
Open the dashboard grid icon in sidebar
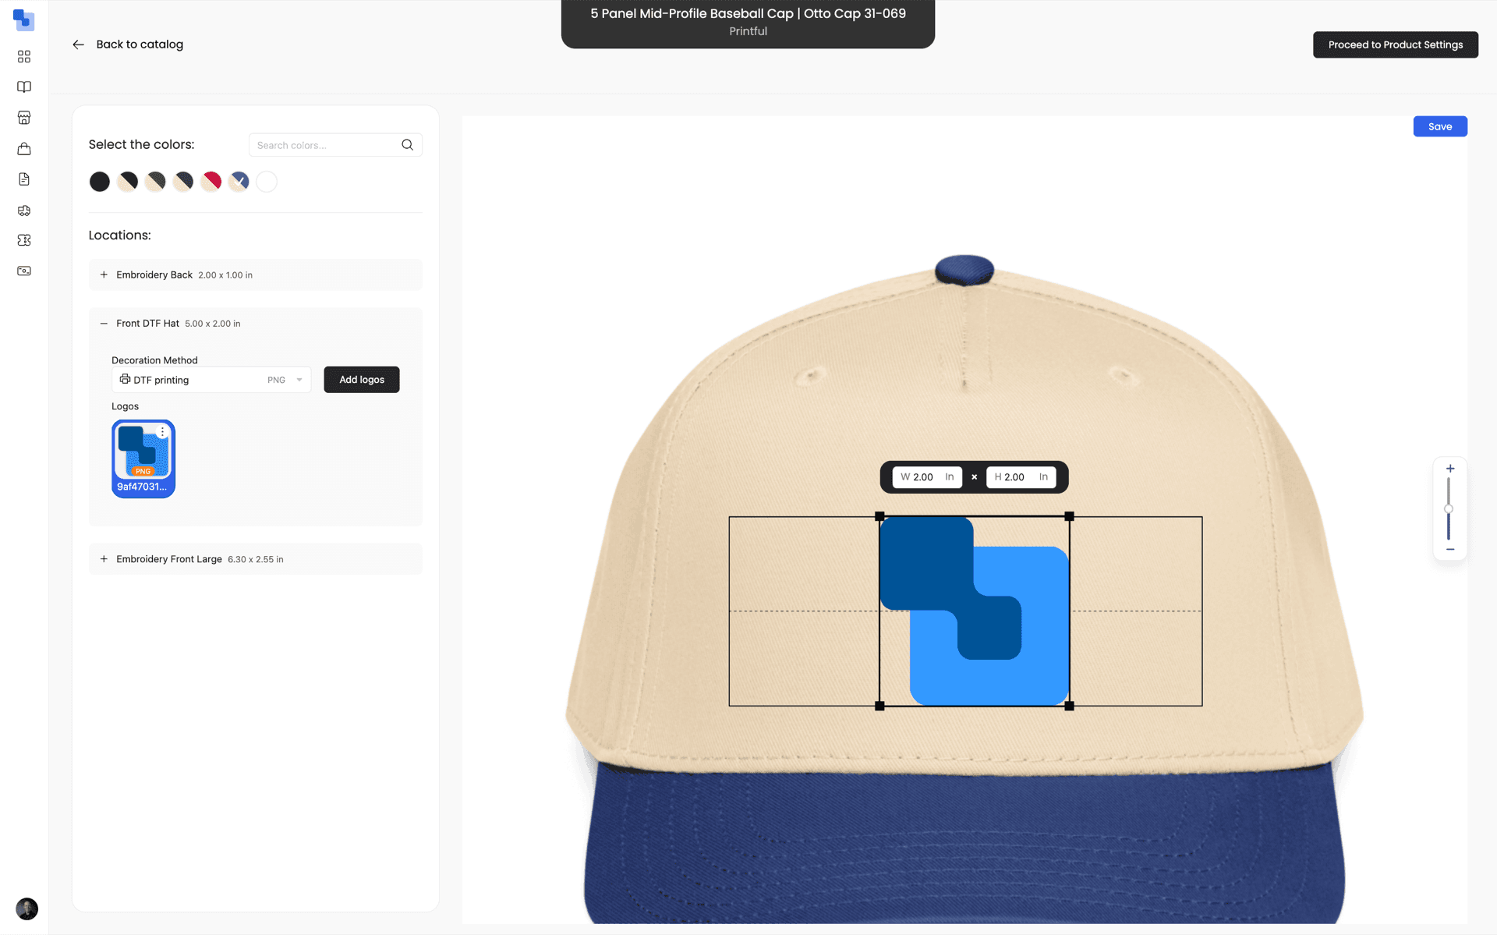point(24,56)
